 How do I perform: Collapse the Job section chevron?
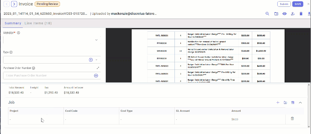[300, 103]
